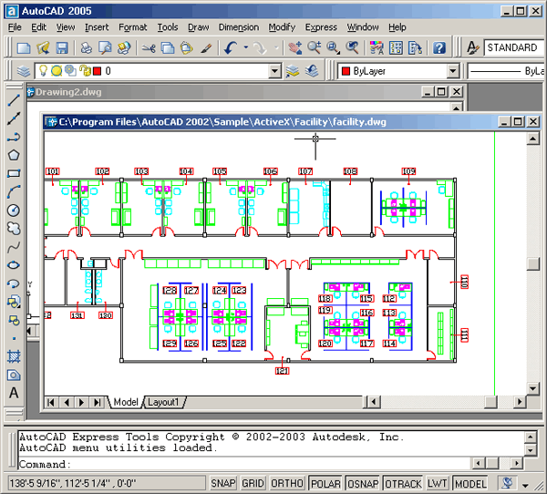Open the Text Style manager icon

472,47
